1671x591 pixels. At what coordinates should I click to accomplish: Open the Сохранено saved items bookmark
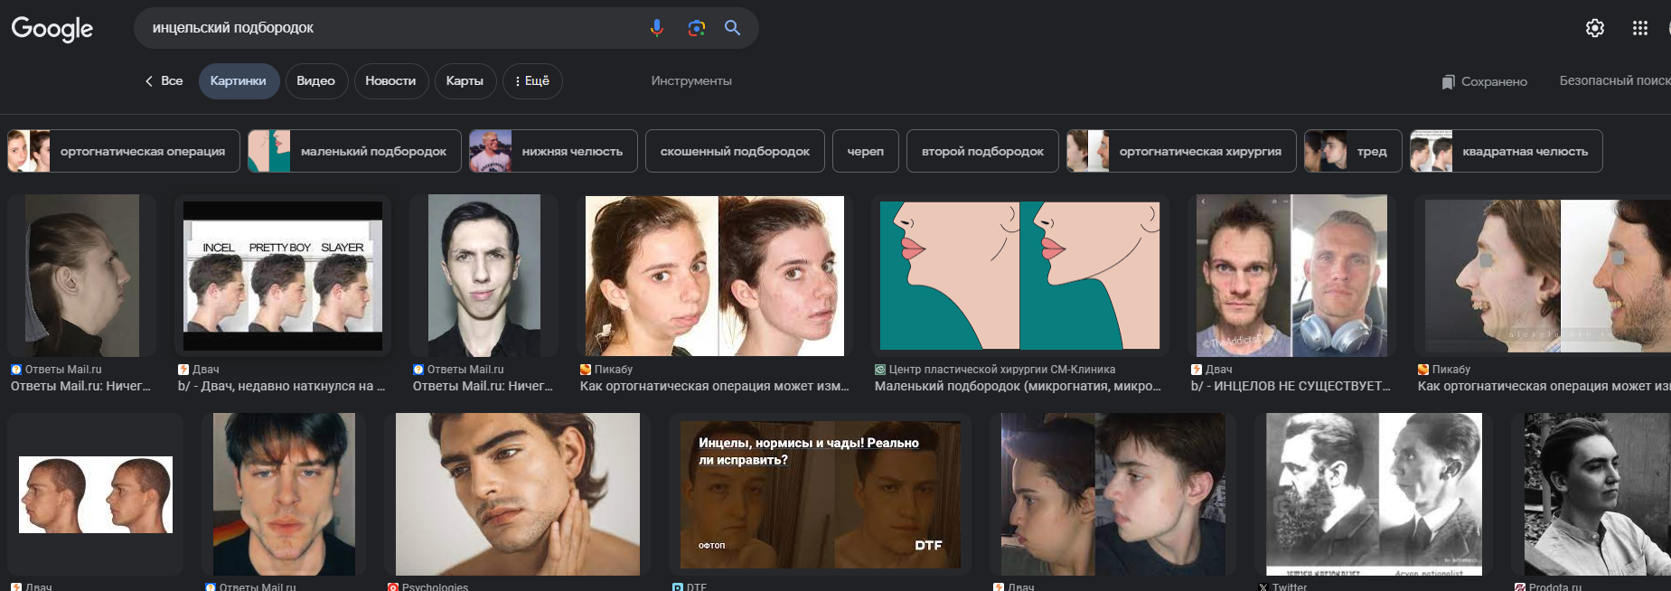[x=1484, y=81]
